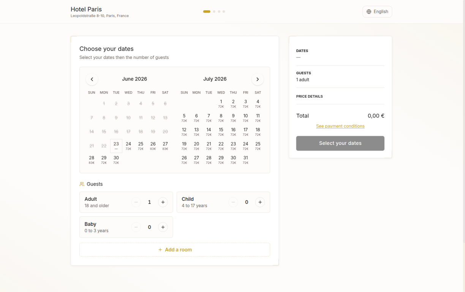Choose July 15 in the calendar
This screenshot has height=292, width=465.
coord(221,132)
